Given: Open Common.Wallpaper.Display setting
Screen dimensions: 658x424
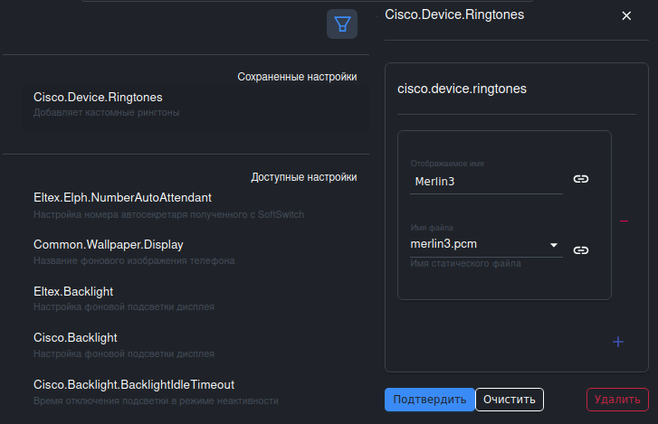Looking at the screenshot, I should (109, 244).
